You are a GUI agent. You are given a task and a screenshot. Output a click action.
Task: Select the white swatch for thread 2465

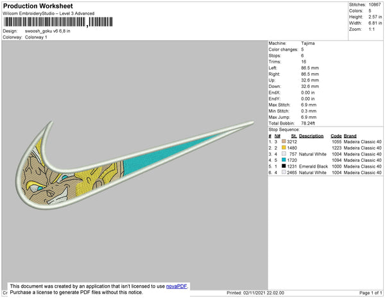pos(284,172)
